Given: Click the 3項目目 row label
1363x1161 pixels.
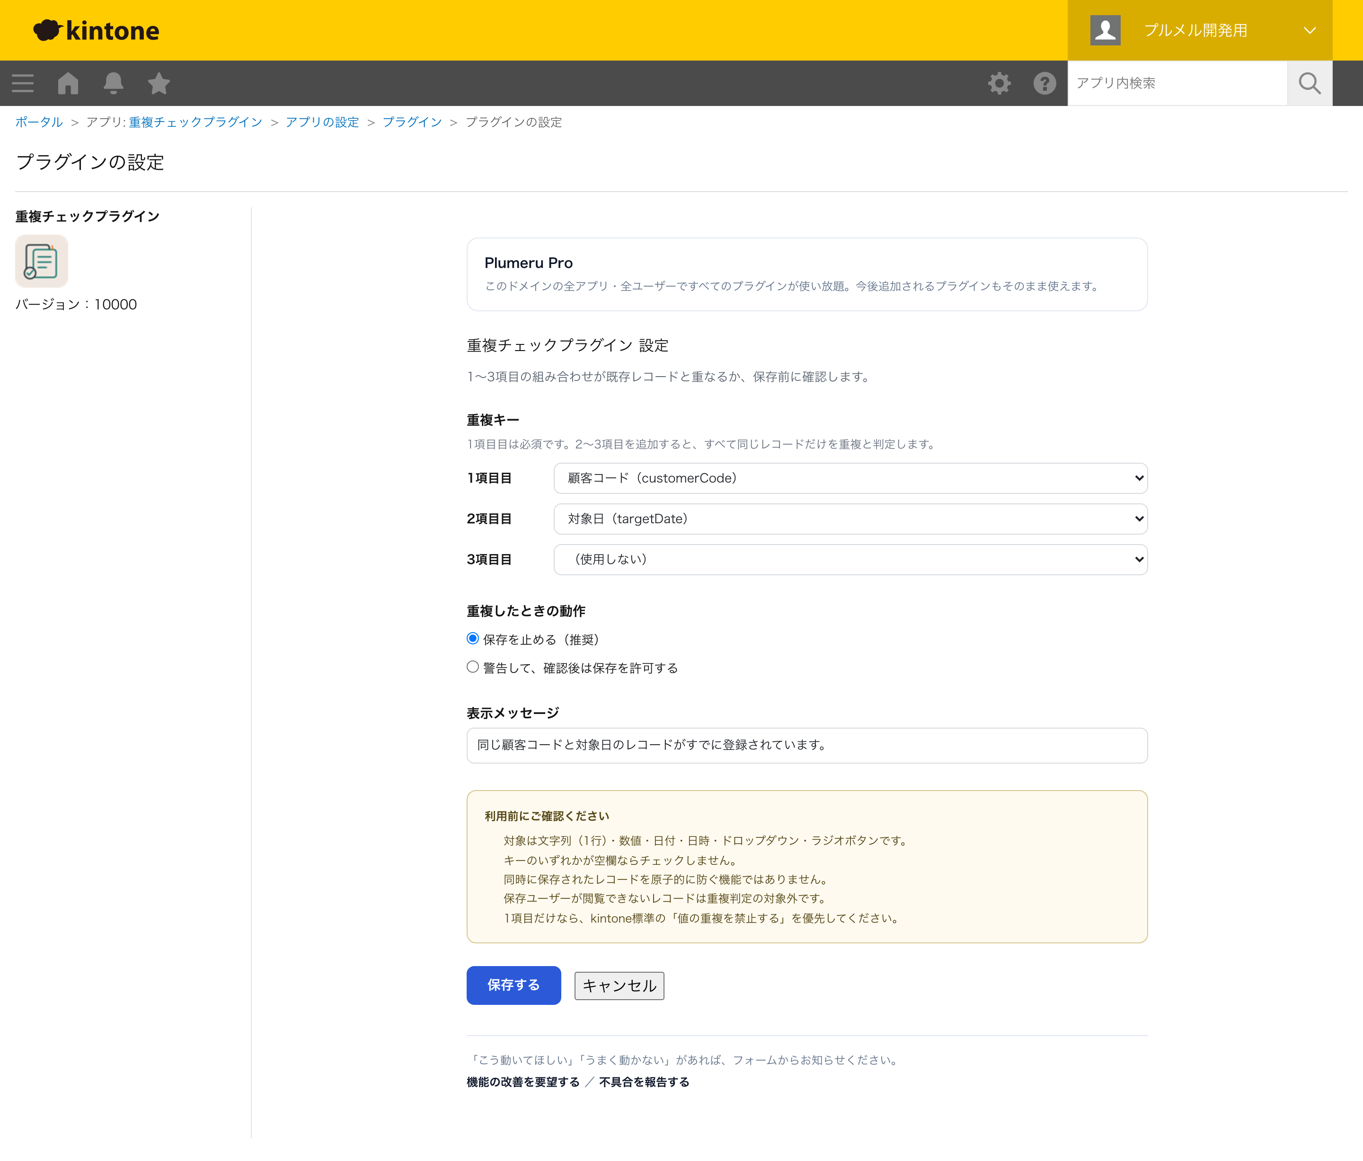Looking at the screenshot, I should click(489, 560).
